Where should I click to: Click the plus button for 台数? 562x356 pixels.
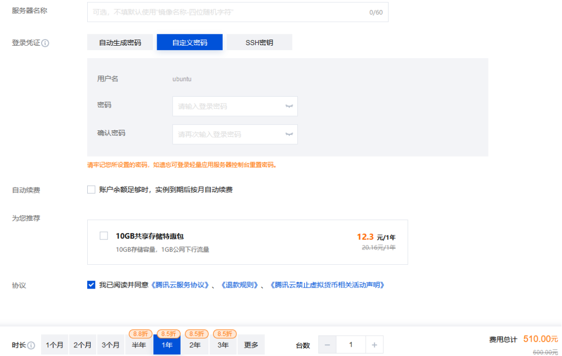click(x=374, y=345)
